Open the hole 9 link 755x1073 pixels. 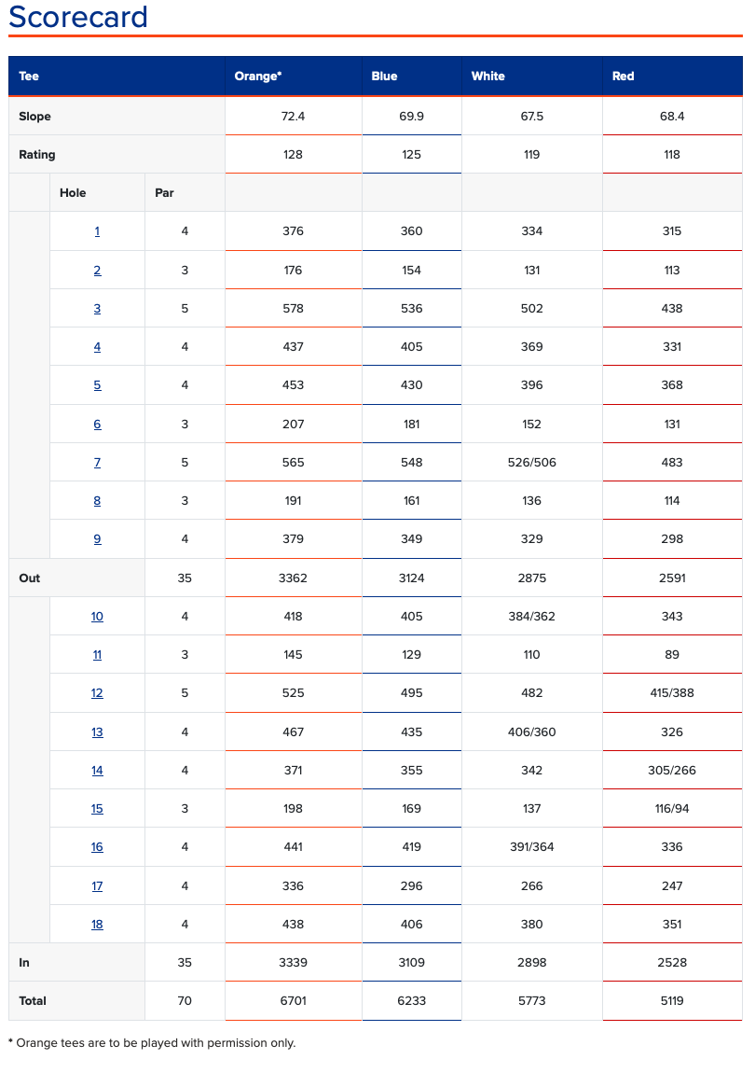click(x=97, y=539)
